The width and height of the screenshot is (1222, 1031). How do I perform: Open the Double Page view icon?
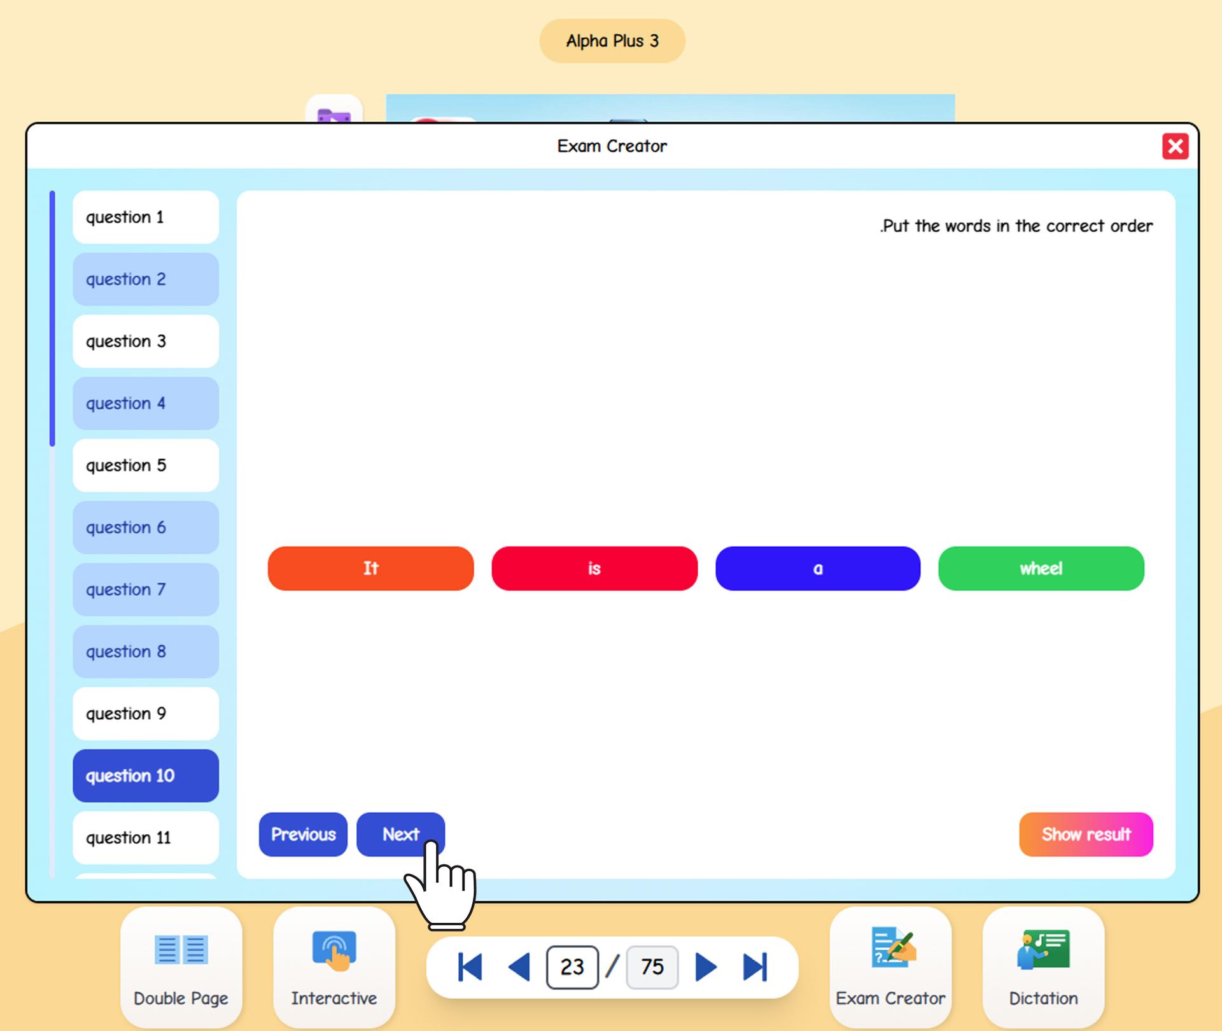pyautogui.click(x=181, y=967)
